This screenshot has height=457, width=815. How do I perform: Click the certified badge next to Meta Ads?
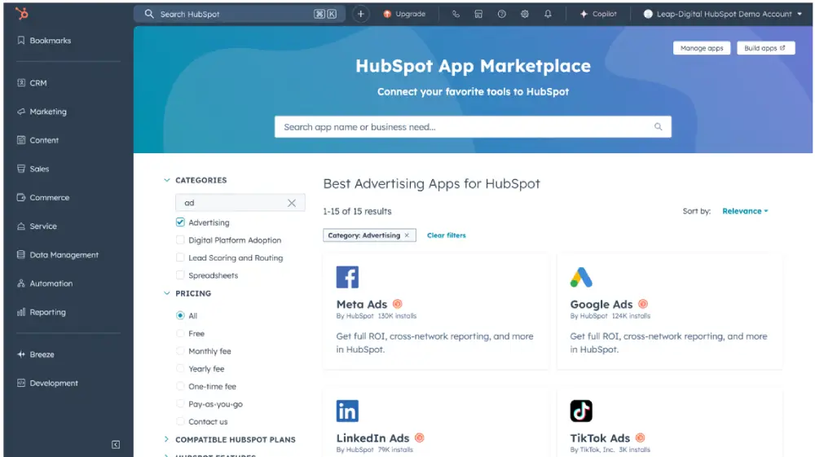398,304
